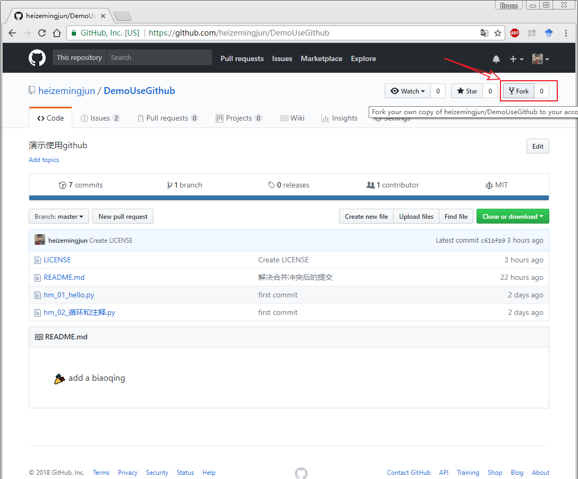Open the Terms footer link
Image resolution: width=578 pixels, height=479 pixels.
[x=101, y=473]
